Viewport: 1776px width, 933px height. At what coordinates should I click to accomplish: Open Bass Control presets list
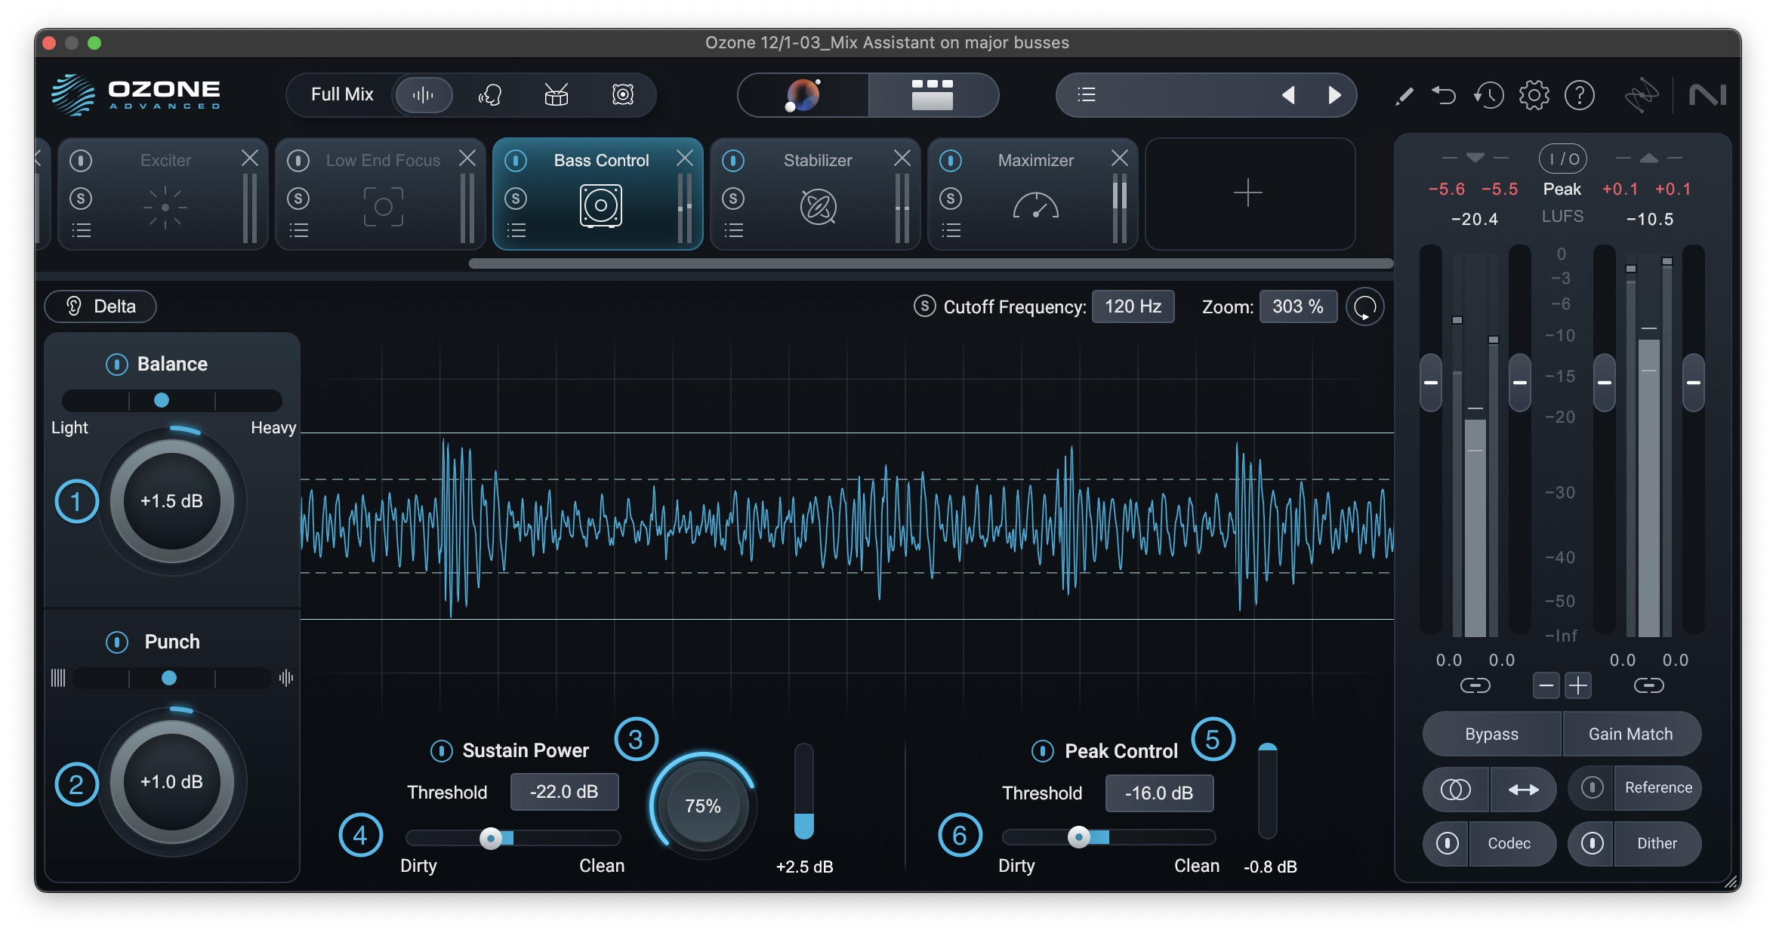(x=516, y=230)
